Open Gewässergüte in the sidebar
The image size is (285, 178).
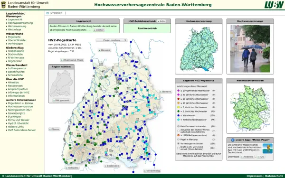pos(17,113)
